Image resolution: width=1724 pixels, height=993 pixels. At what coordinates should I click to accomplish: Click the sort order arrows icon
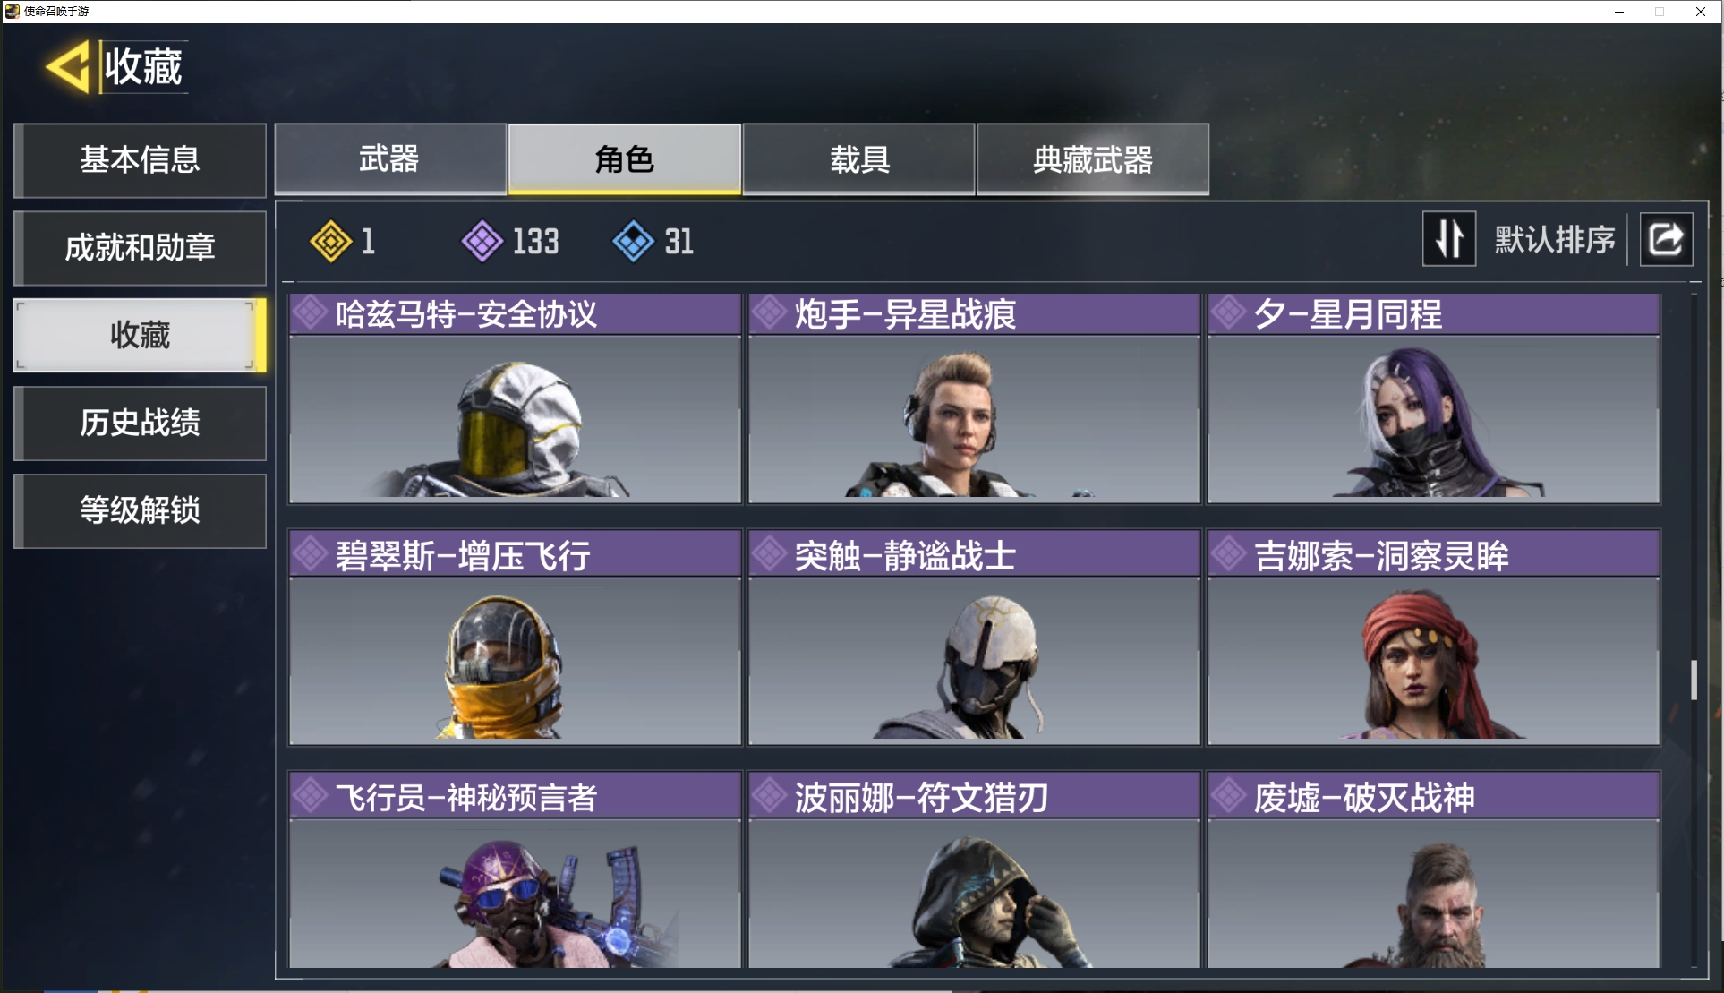click(1449, 239)
